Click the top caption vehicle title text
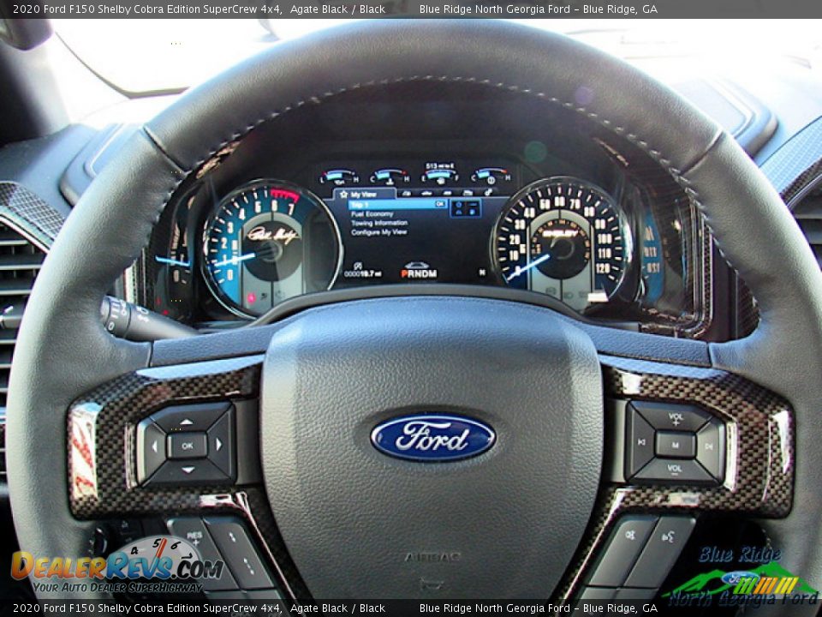 [x=200, y=9]
